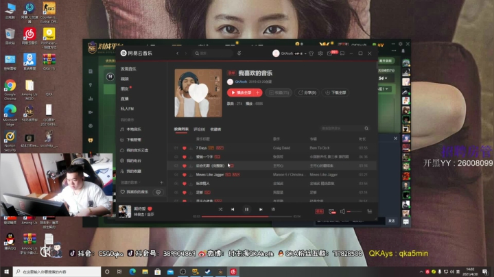Open now-playing cover thumbnail at bottom left
The height and width of the screenshot is (277, 494).
tap(125, 212)
